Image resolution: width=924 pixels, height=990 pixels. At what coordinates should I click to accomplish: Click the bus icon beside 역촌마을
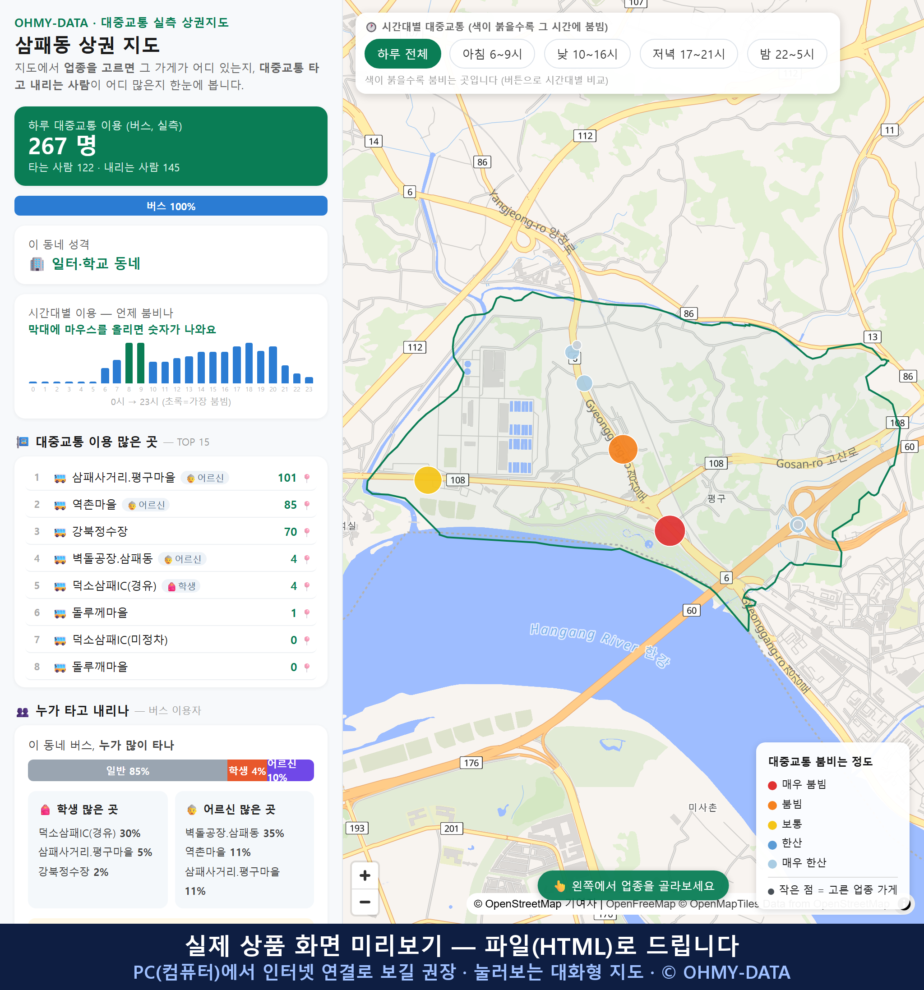[60, 506]
